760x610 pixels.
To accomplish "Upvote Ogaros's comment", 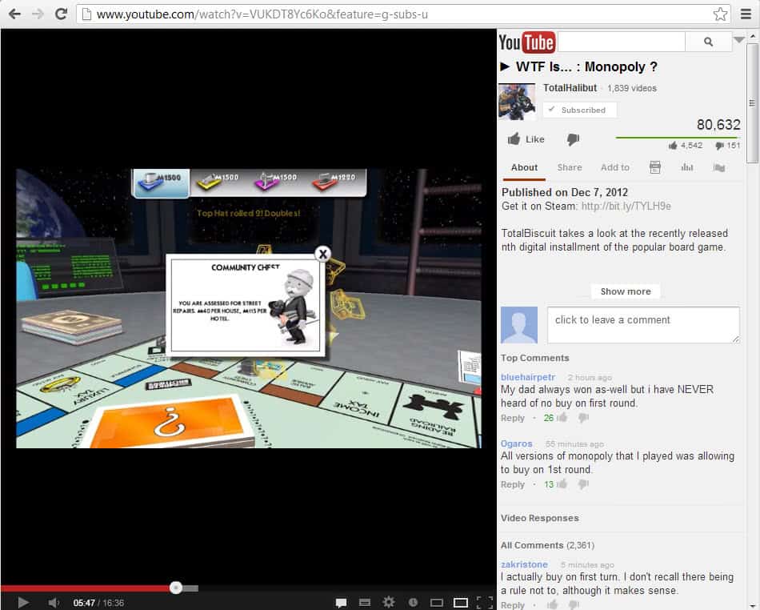I will (562, 484).
